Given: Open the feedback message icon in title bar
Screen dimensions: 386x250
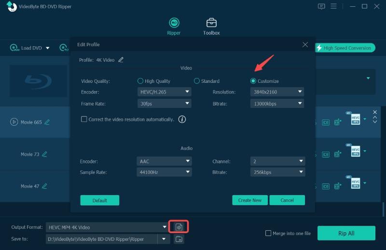Looking at the screenshot, I should click(x=321, y=6).
